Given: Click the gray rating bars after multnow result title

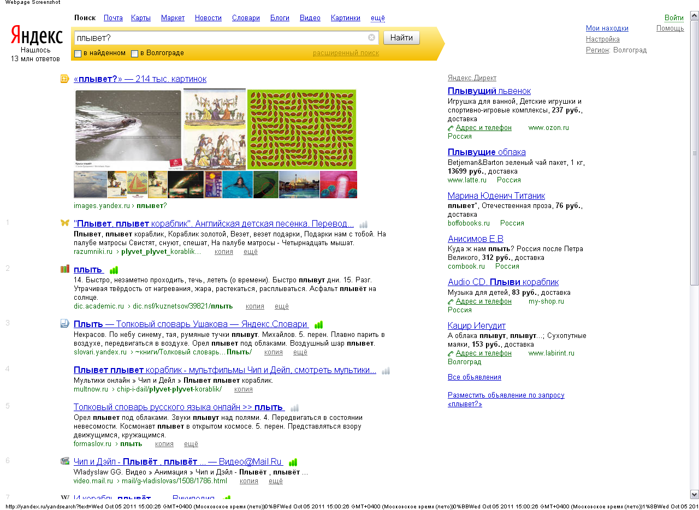Looking at the screenshot, I should click(386, 371).
